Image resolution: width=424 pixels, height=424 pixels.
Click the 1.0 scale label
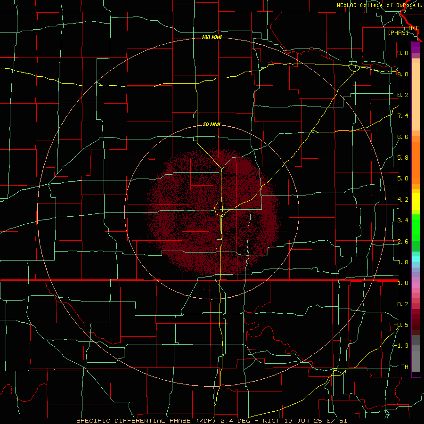pos(403,283)
